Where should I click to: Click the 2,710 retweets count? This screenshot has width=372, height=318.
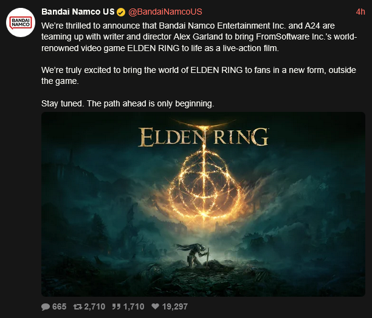(x=95, y=306)
